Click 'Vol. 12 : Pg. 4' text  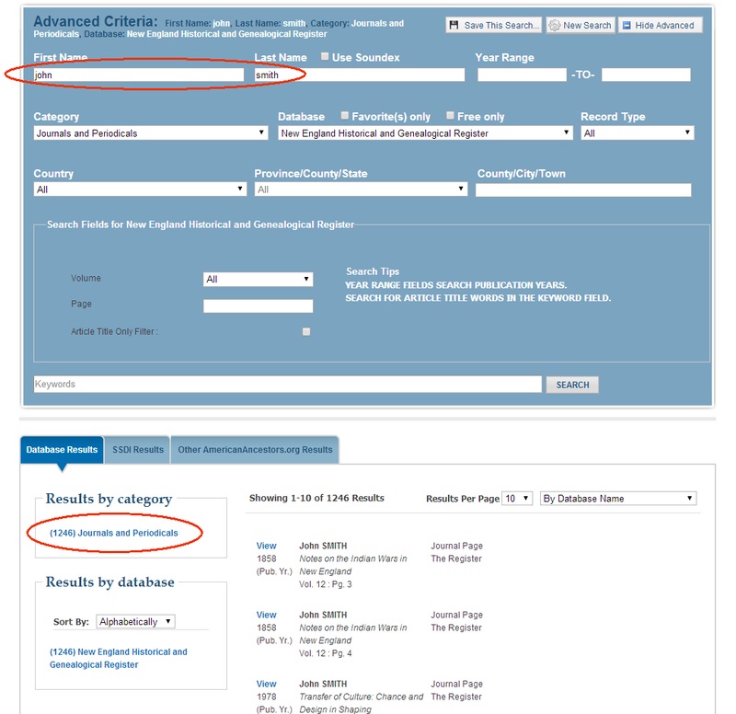click(326, 653)
